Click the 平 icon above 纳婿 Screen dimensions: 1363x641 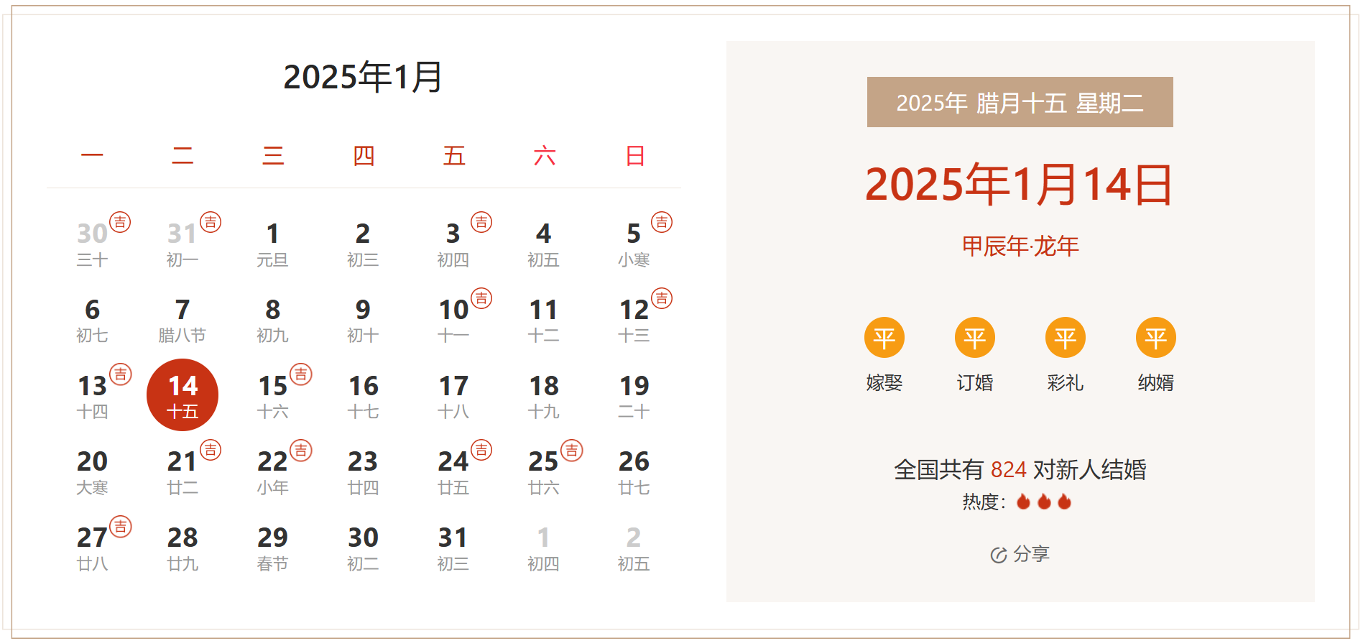coord(1156,337)
